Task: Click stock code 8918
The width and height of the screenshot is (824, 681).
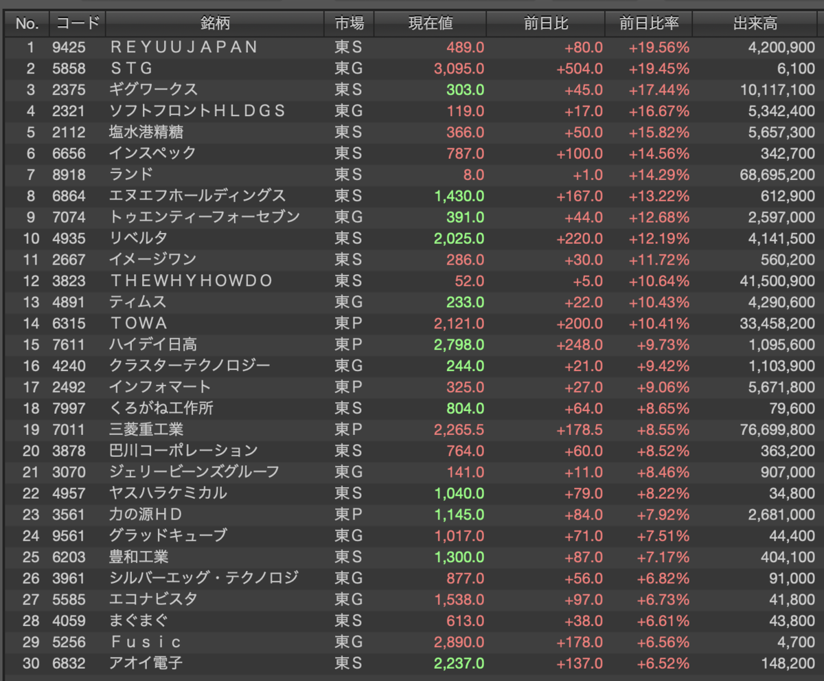Action: coord(69,175)
